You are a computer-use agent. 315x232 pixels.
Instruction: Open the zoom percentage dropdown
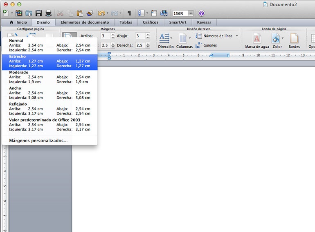[191, 13]
